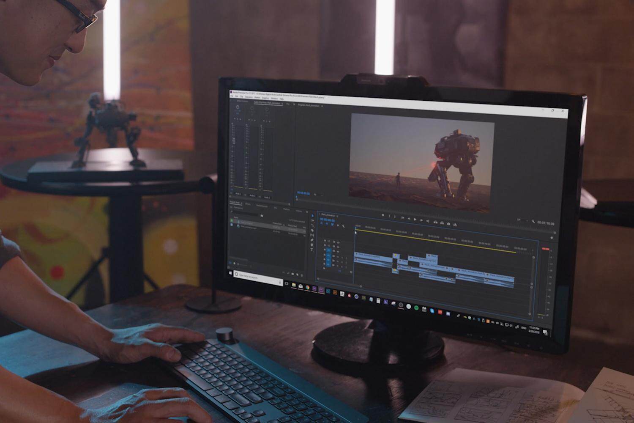Image resolution: width=634 pixels, height=423 pixels.
Task: Delete selected item in Project panel
Action: [302, 275]
